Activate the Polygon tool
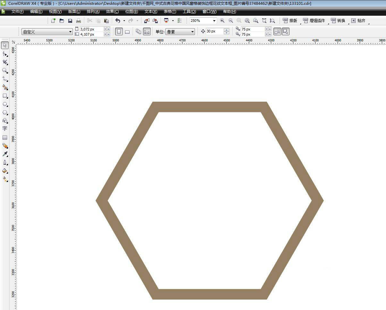The image size is (386, 310). pos(5,113)
